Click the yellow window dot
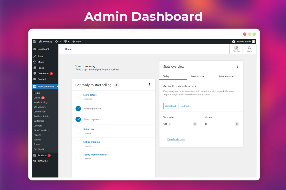This screenshot has height=190, width=286. [x=250, y=34]
